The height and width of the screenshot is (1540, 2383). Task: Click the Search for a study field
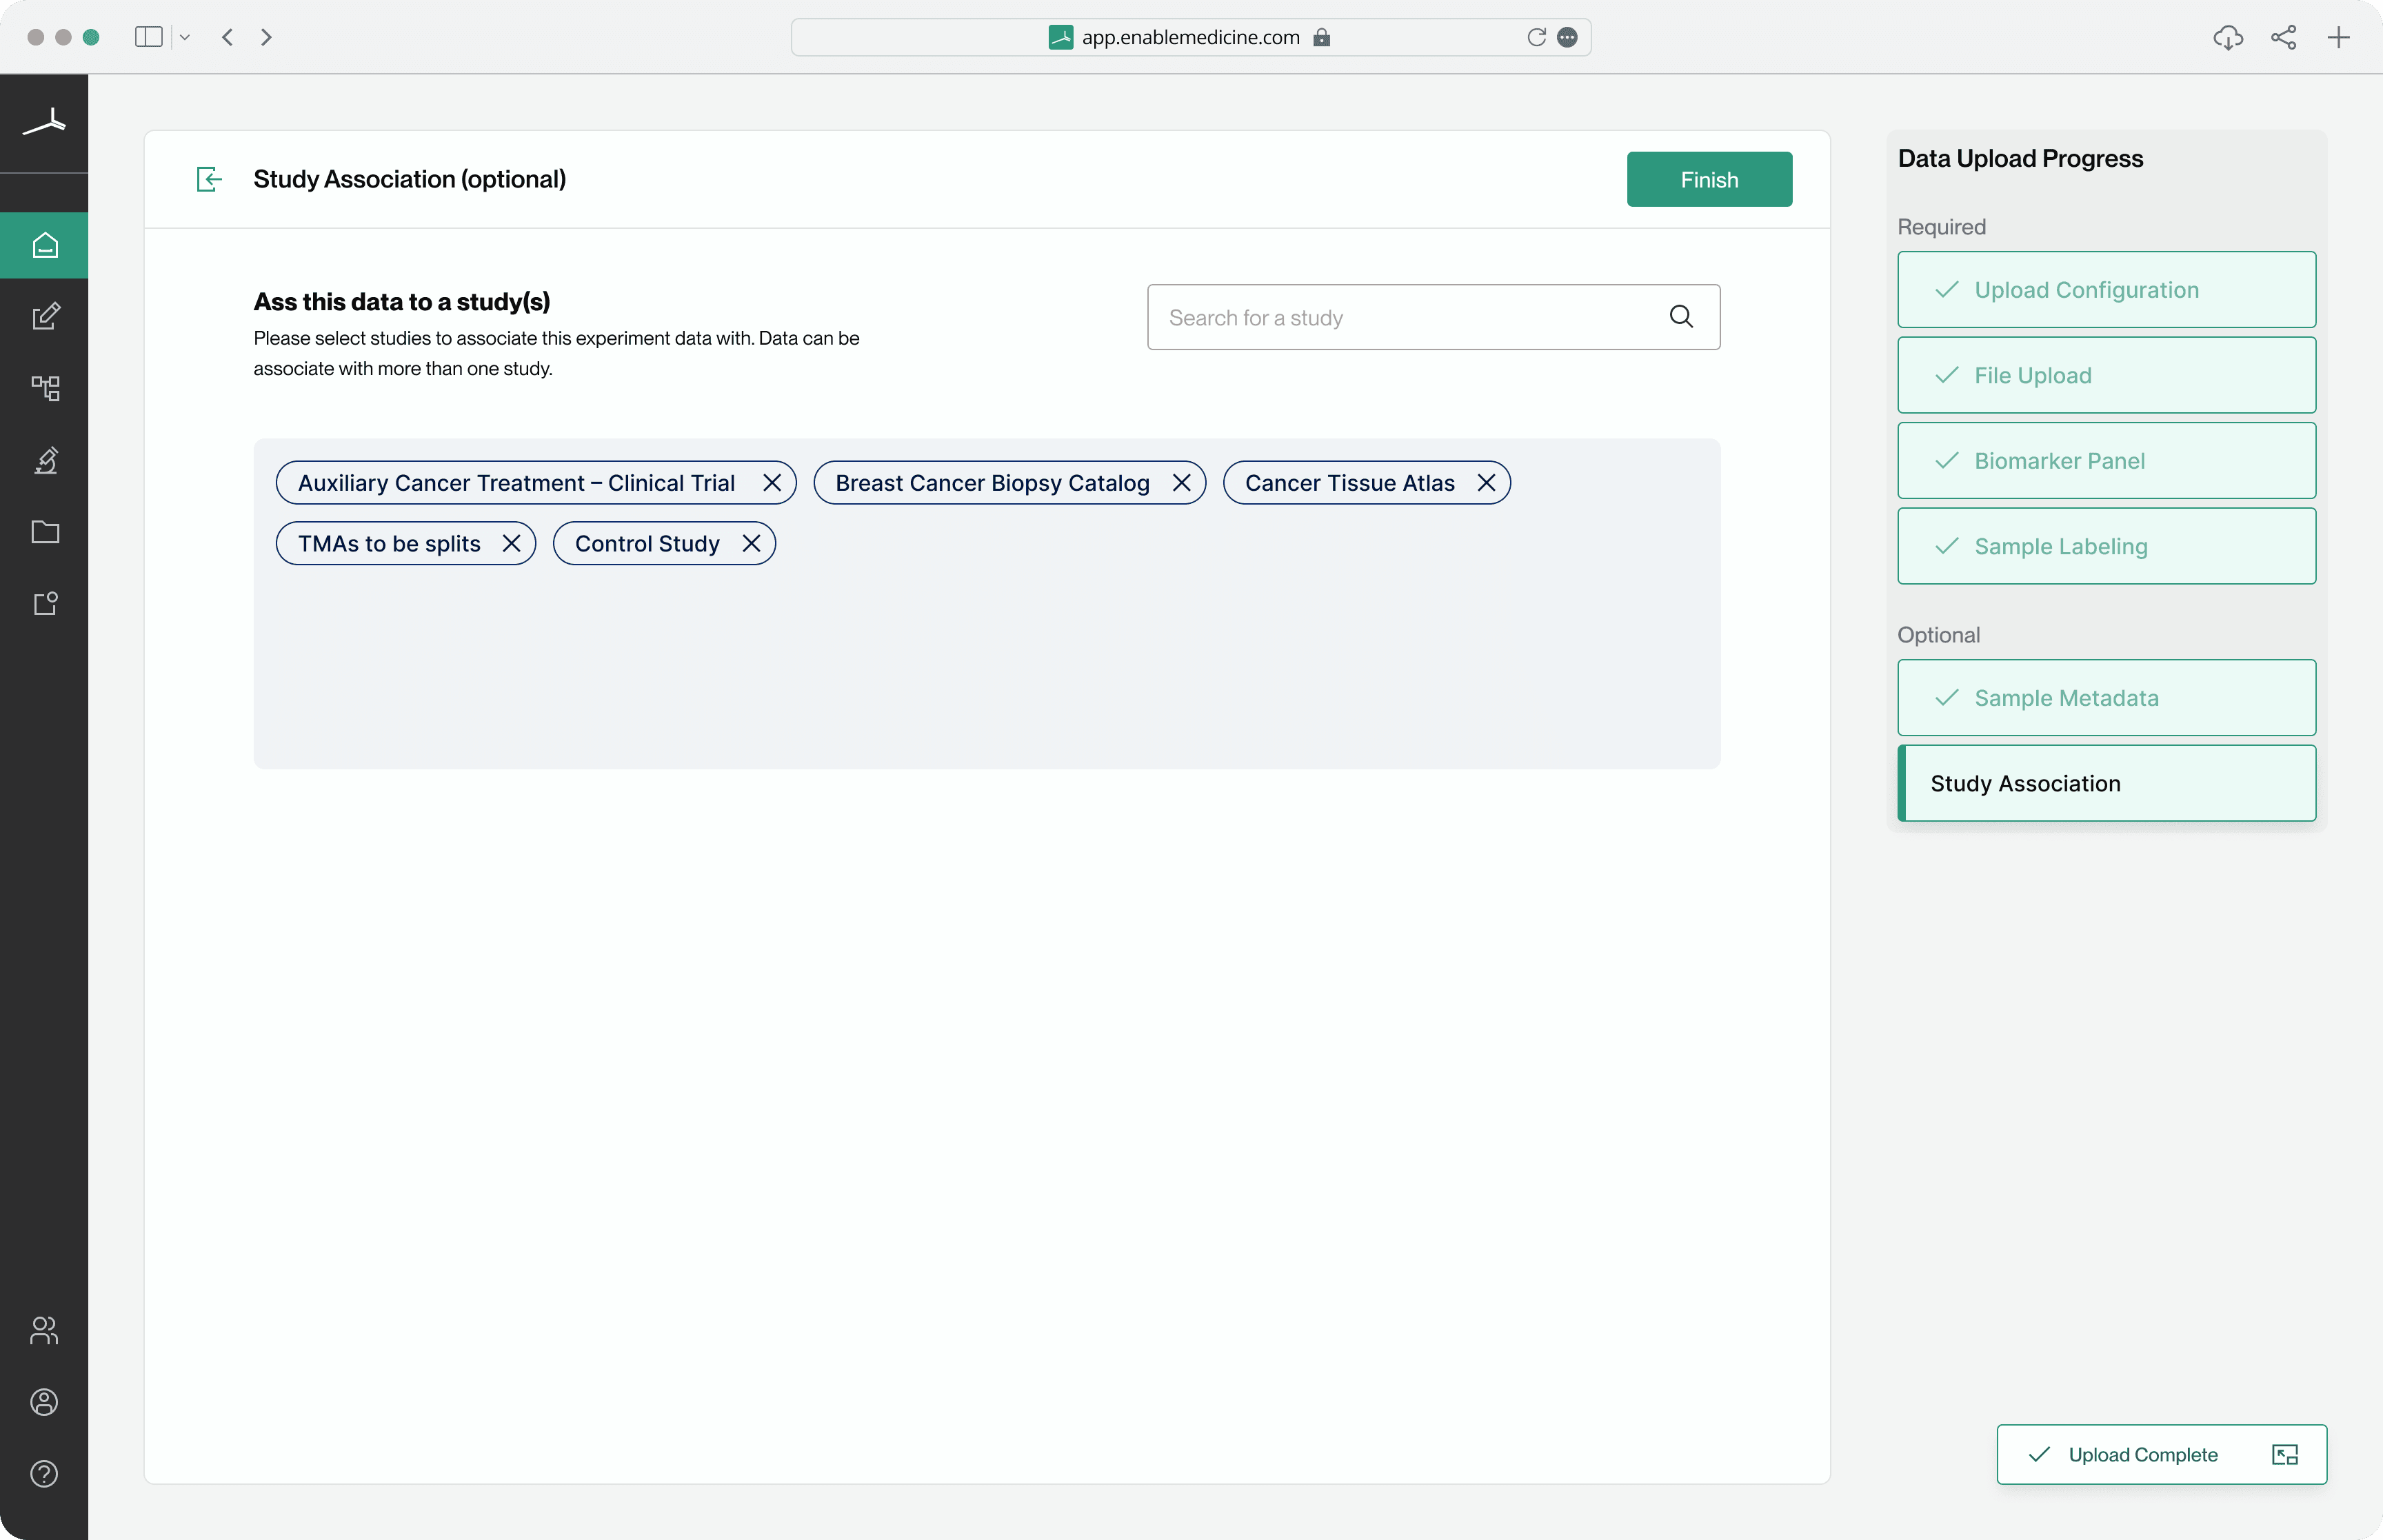[1433, 317]
